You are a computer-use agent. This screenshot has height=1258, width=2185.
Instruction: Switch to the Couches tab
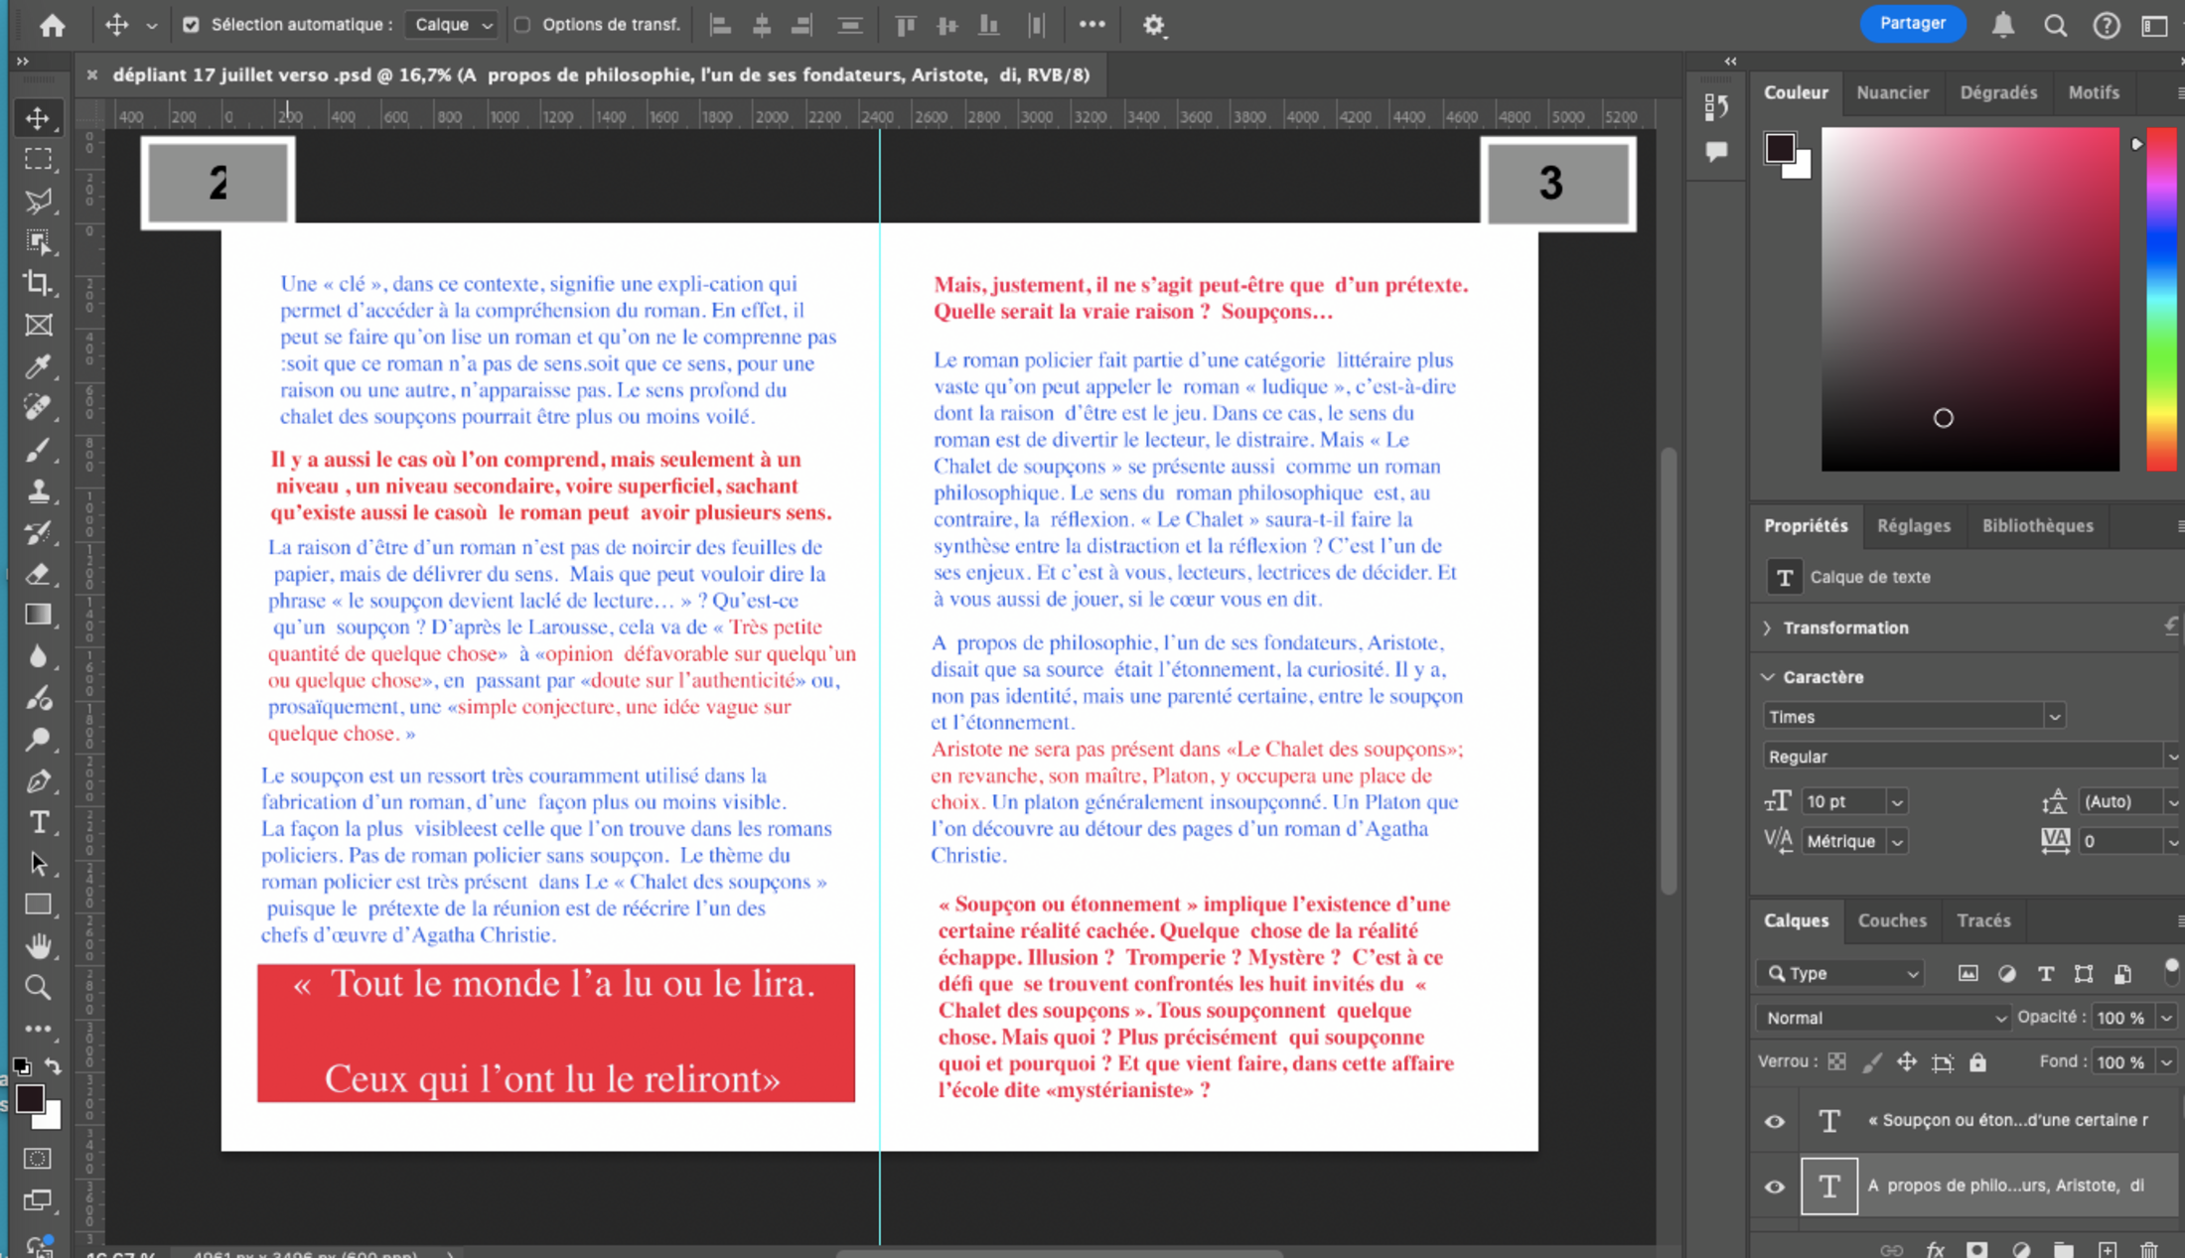coord(1891,920)
